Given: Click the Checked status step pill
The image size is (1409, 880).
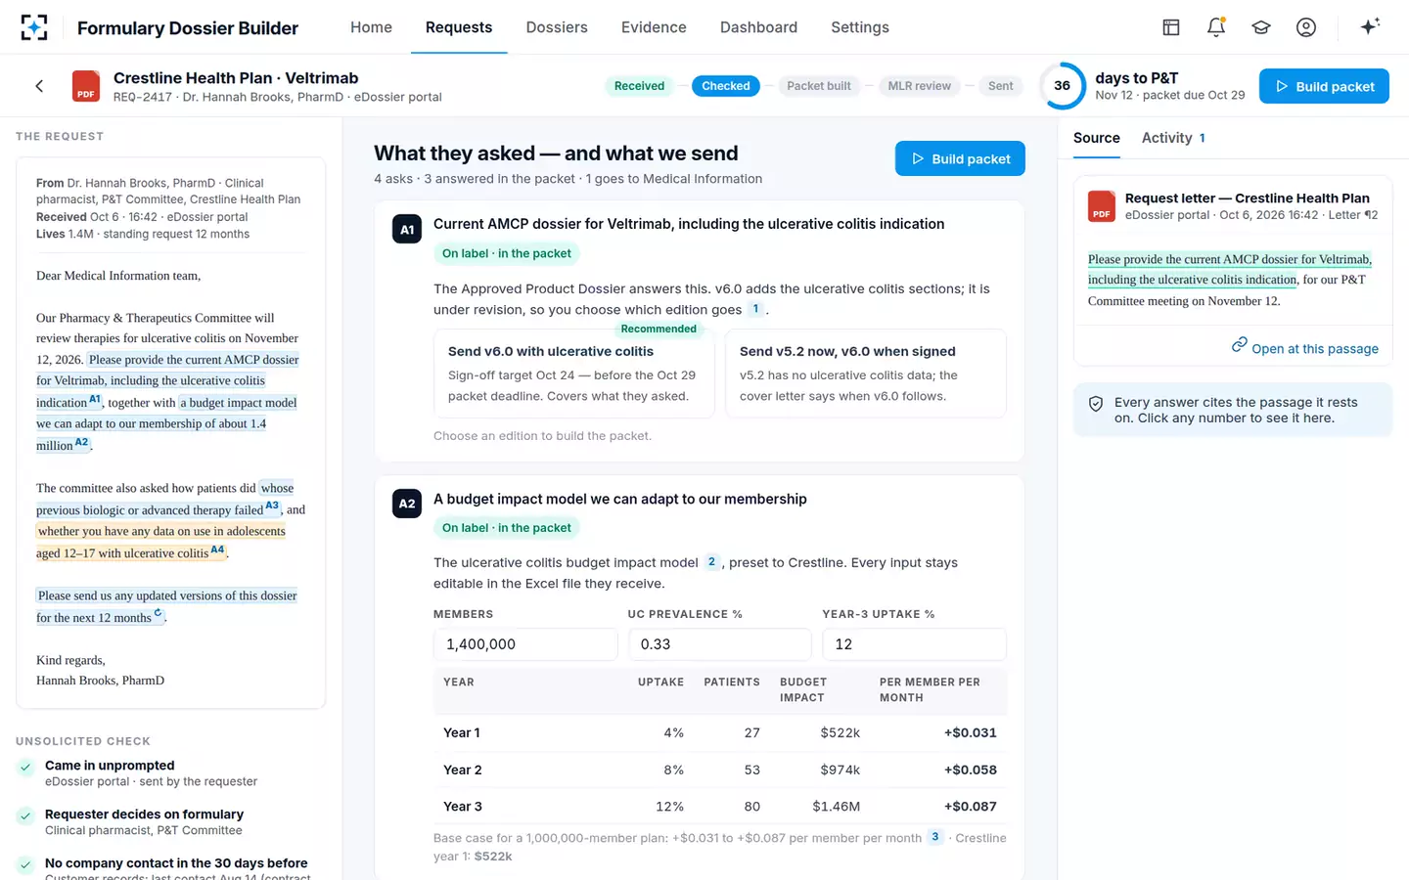Looking at the screenshot, I should point(726,86).
